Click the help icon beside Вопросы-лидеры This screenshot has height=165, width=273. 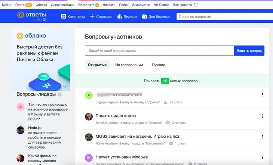click(x=59, y=94)
